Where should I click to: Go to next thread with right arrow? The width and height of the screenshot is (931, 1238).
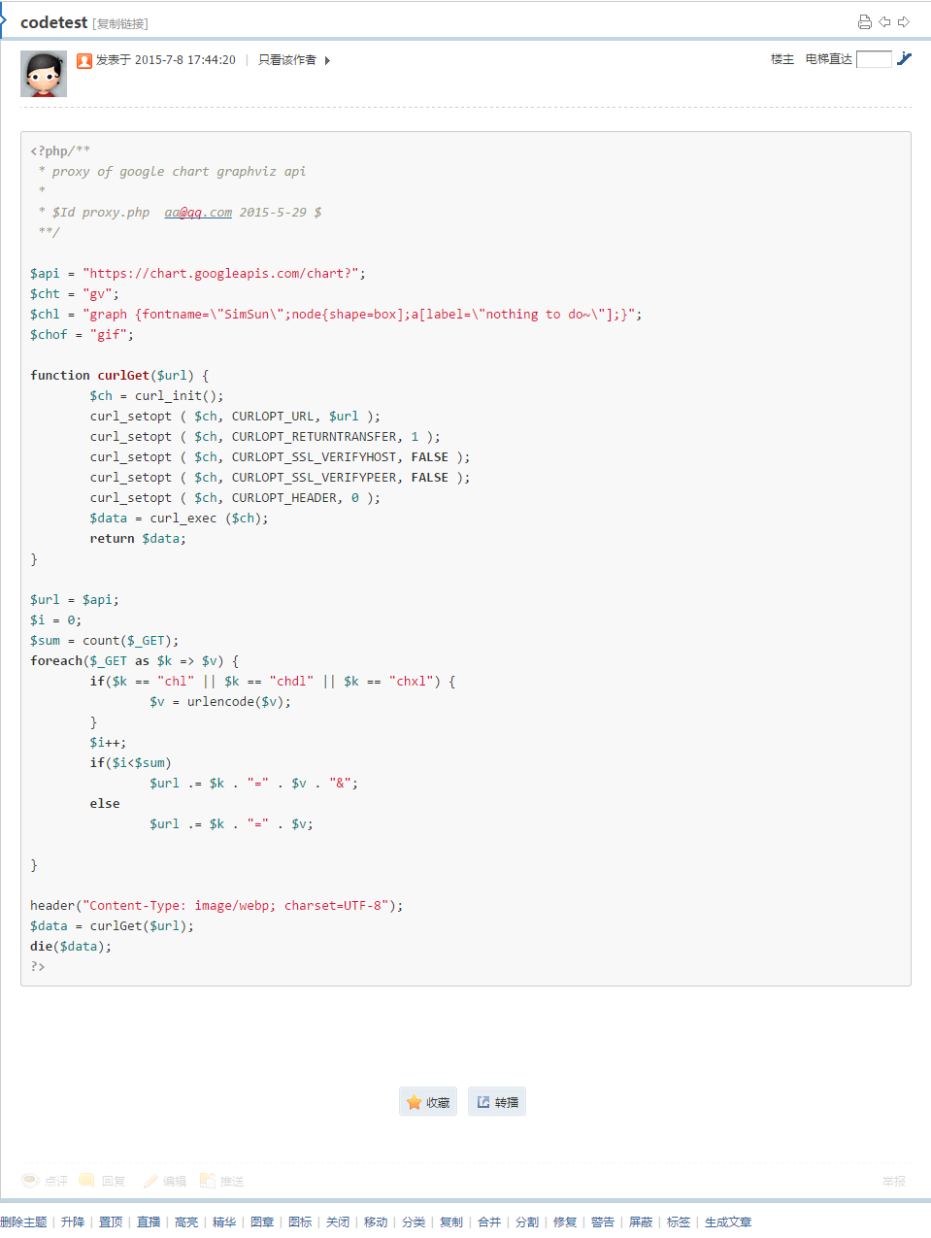pos(904,21)
